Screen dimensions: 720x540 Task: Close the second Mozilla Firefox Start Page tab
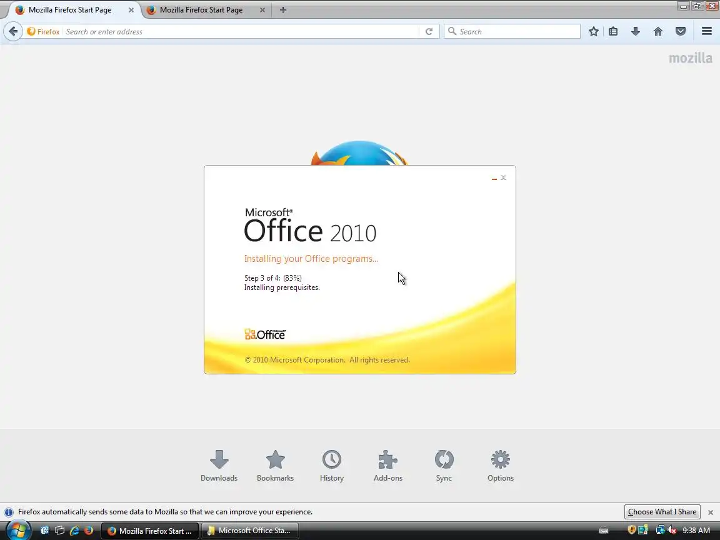pyautogui.click(x=262, y=9)
